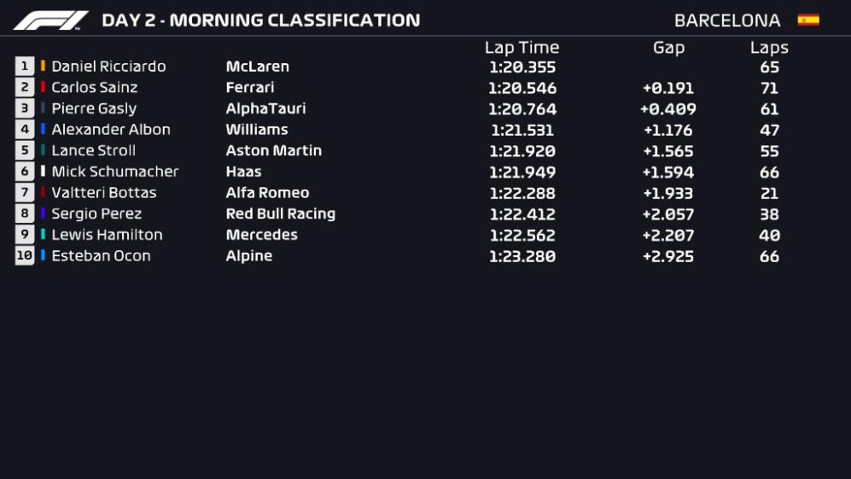Viewport: 851px width, 479px height.
Task: Click position 1 number badge
Action: pyautogui.click(x=25, y=67)
